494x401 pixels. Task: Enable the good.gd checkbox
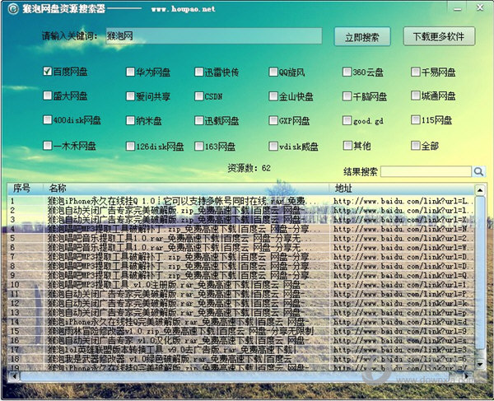click(x=347, y=120)
